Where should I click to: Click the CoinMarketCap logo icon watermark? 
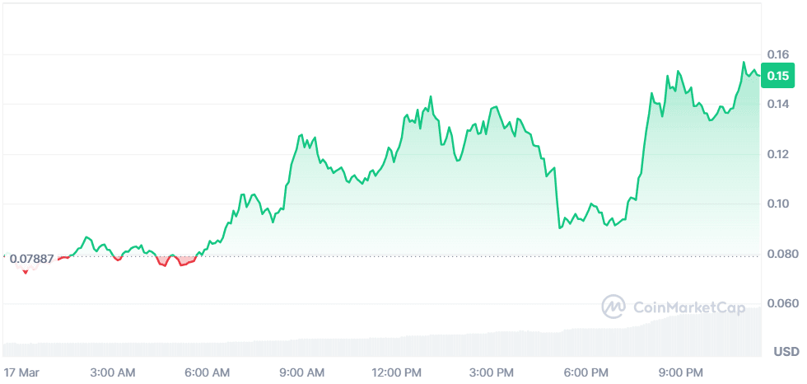pyautogui.click(x=613, y=307)
